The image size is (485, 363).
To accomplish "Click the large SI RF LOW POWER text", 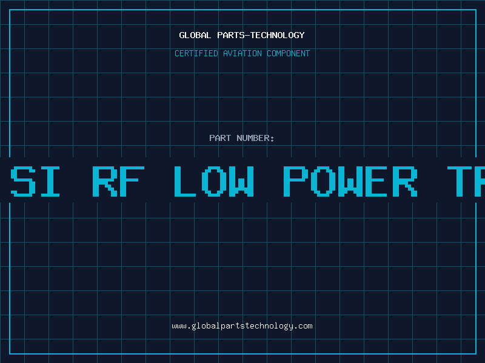I will [214, 181].
